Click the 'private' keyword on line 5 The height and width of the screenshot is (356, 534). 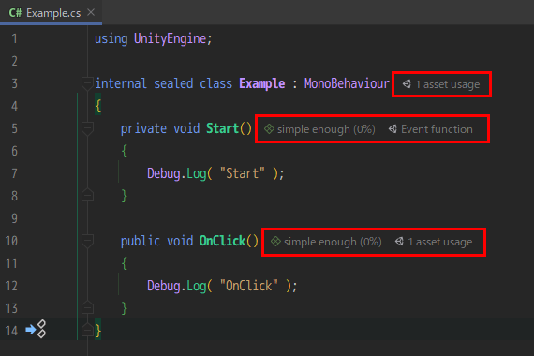pos(143,128)
